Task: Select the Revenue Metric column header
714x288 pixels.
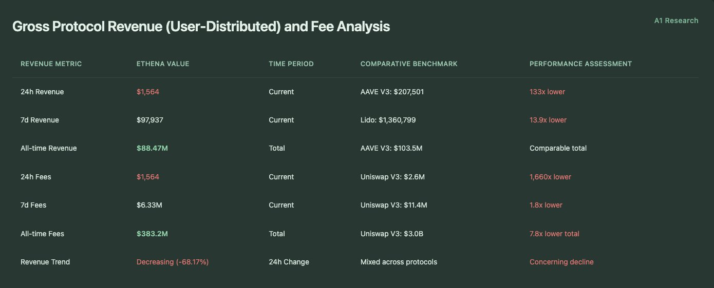Action: tap(51, 64)
